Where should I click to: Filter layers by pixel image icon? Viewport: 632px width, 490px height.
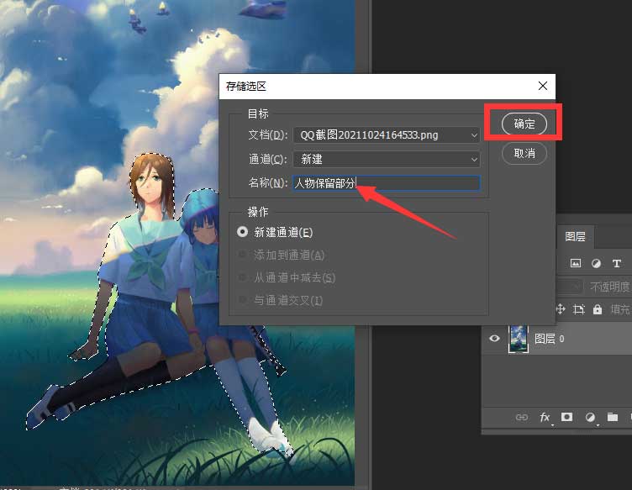pos(576,264)
